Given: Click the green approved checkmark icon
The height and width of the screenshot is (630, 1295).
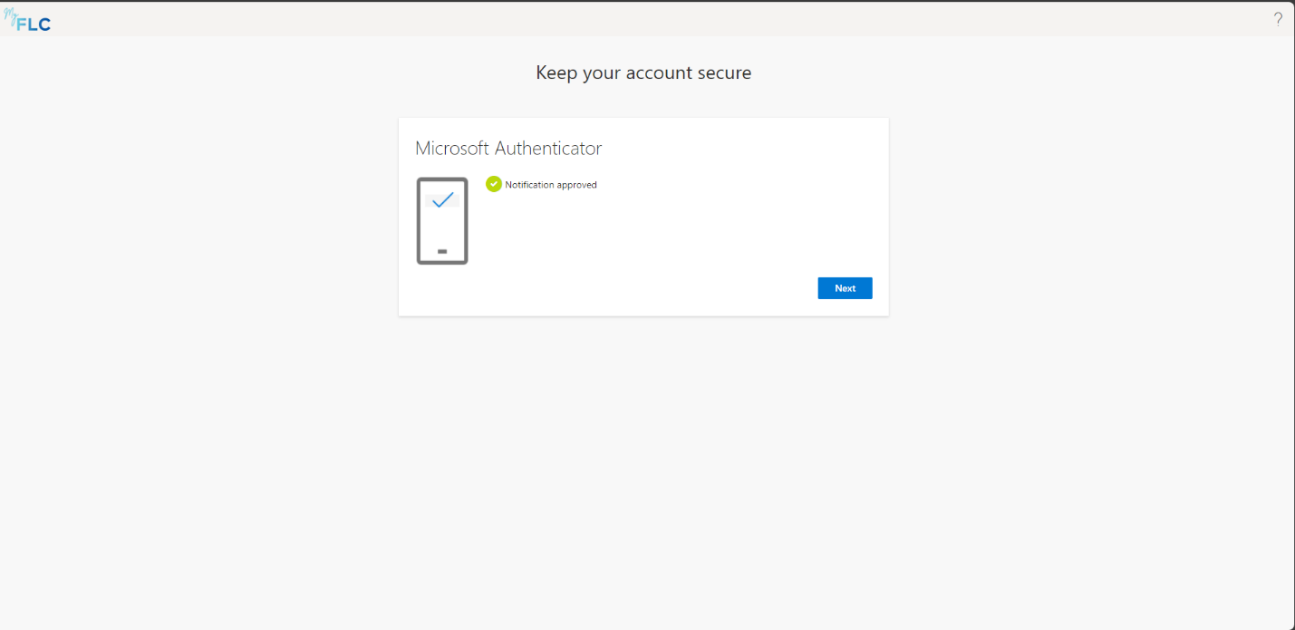Looking at the screenshot, I should [494, 184].
